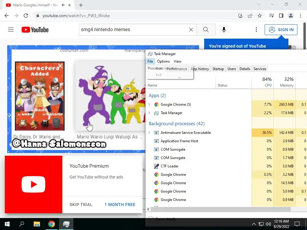Open Chrome tab search chevron

click(x=259, y=4)
